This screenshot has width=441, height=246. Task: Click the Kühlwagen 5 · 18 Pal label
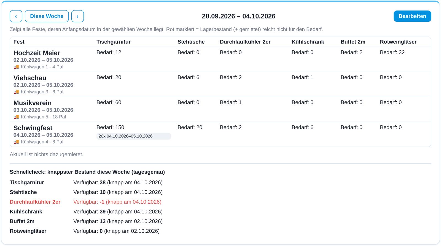(43, 117)
